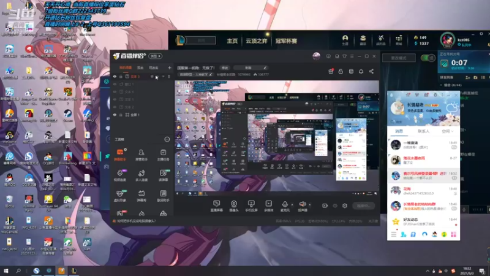Expand microphone options arrow
The height and width of the screenshot is (276, 490).
[x=292, y=205]
